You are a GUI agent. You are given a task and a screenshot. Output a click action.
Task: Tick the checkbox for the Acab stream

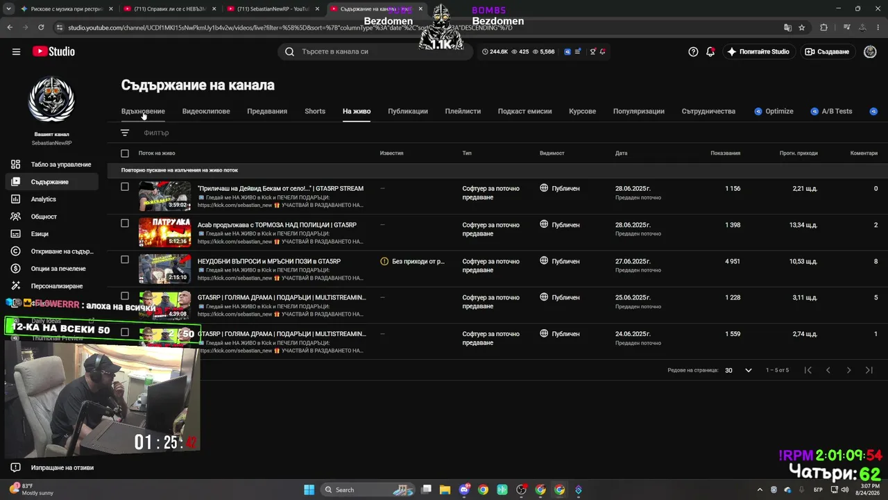pos(125,224)
